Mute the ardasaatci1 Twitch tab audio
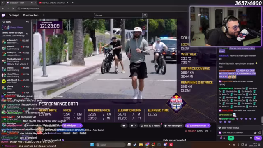 [32, 3]
